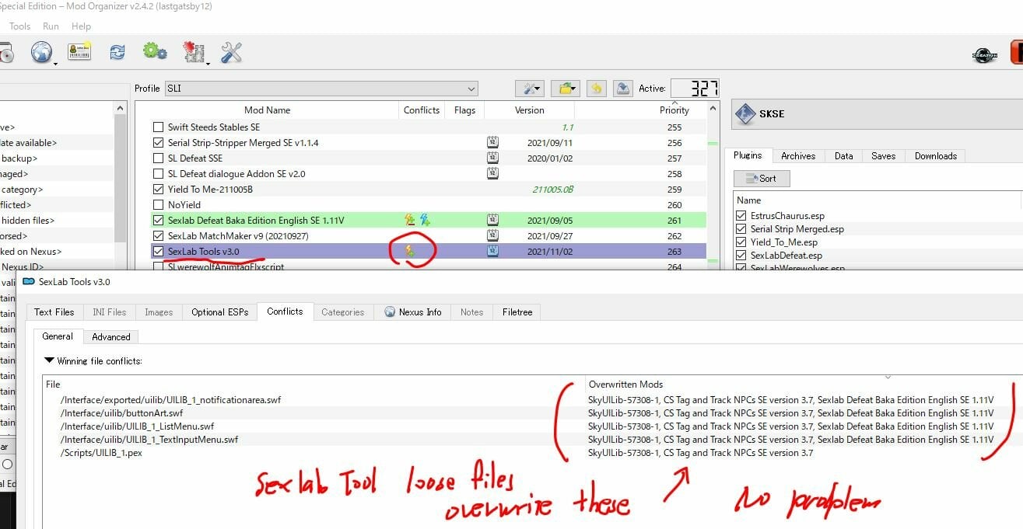The height and width of the screenshot is (529, 1023).
Task: Click sort arrow above Overwritten Mods column
Action: (888, 377)
